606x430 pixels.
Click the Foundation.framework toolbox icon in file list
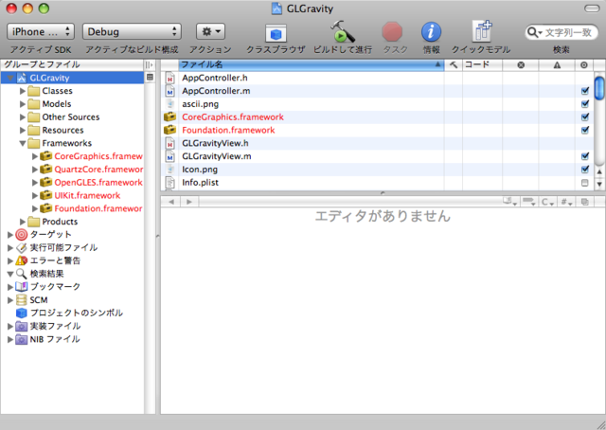tap(169, 130)
